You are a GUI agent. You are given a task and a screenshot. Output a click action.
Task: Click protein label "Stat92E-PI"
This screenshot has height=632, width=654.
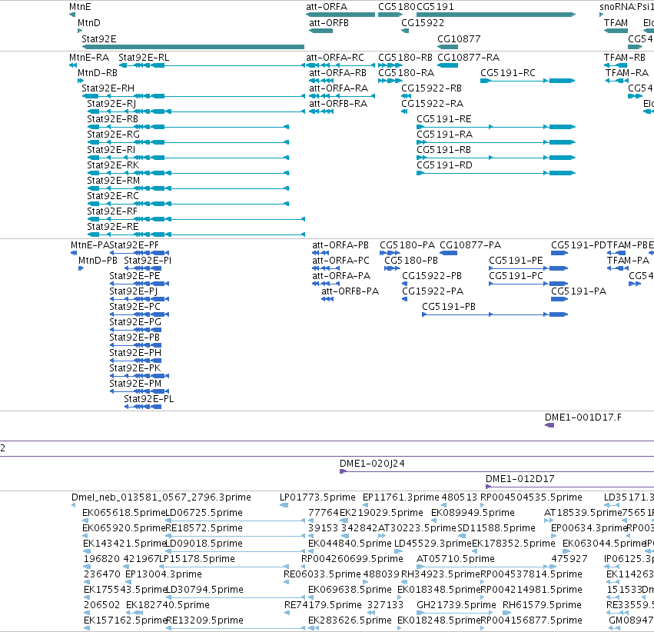click(x=148, y=261)
